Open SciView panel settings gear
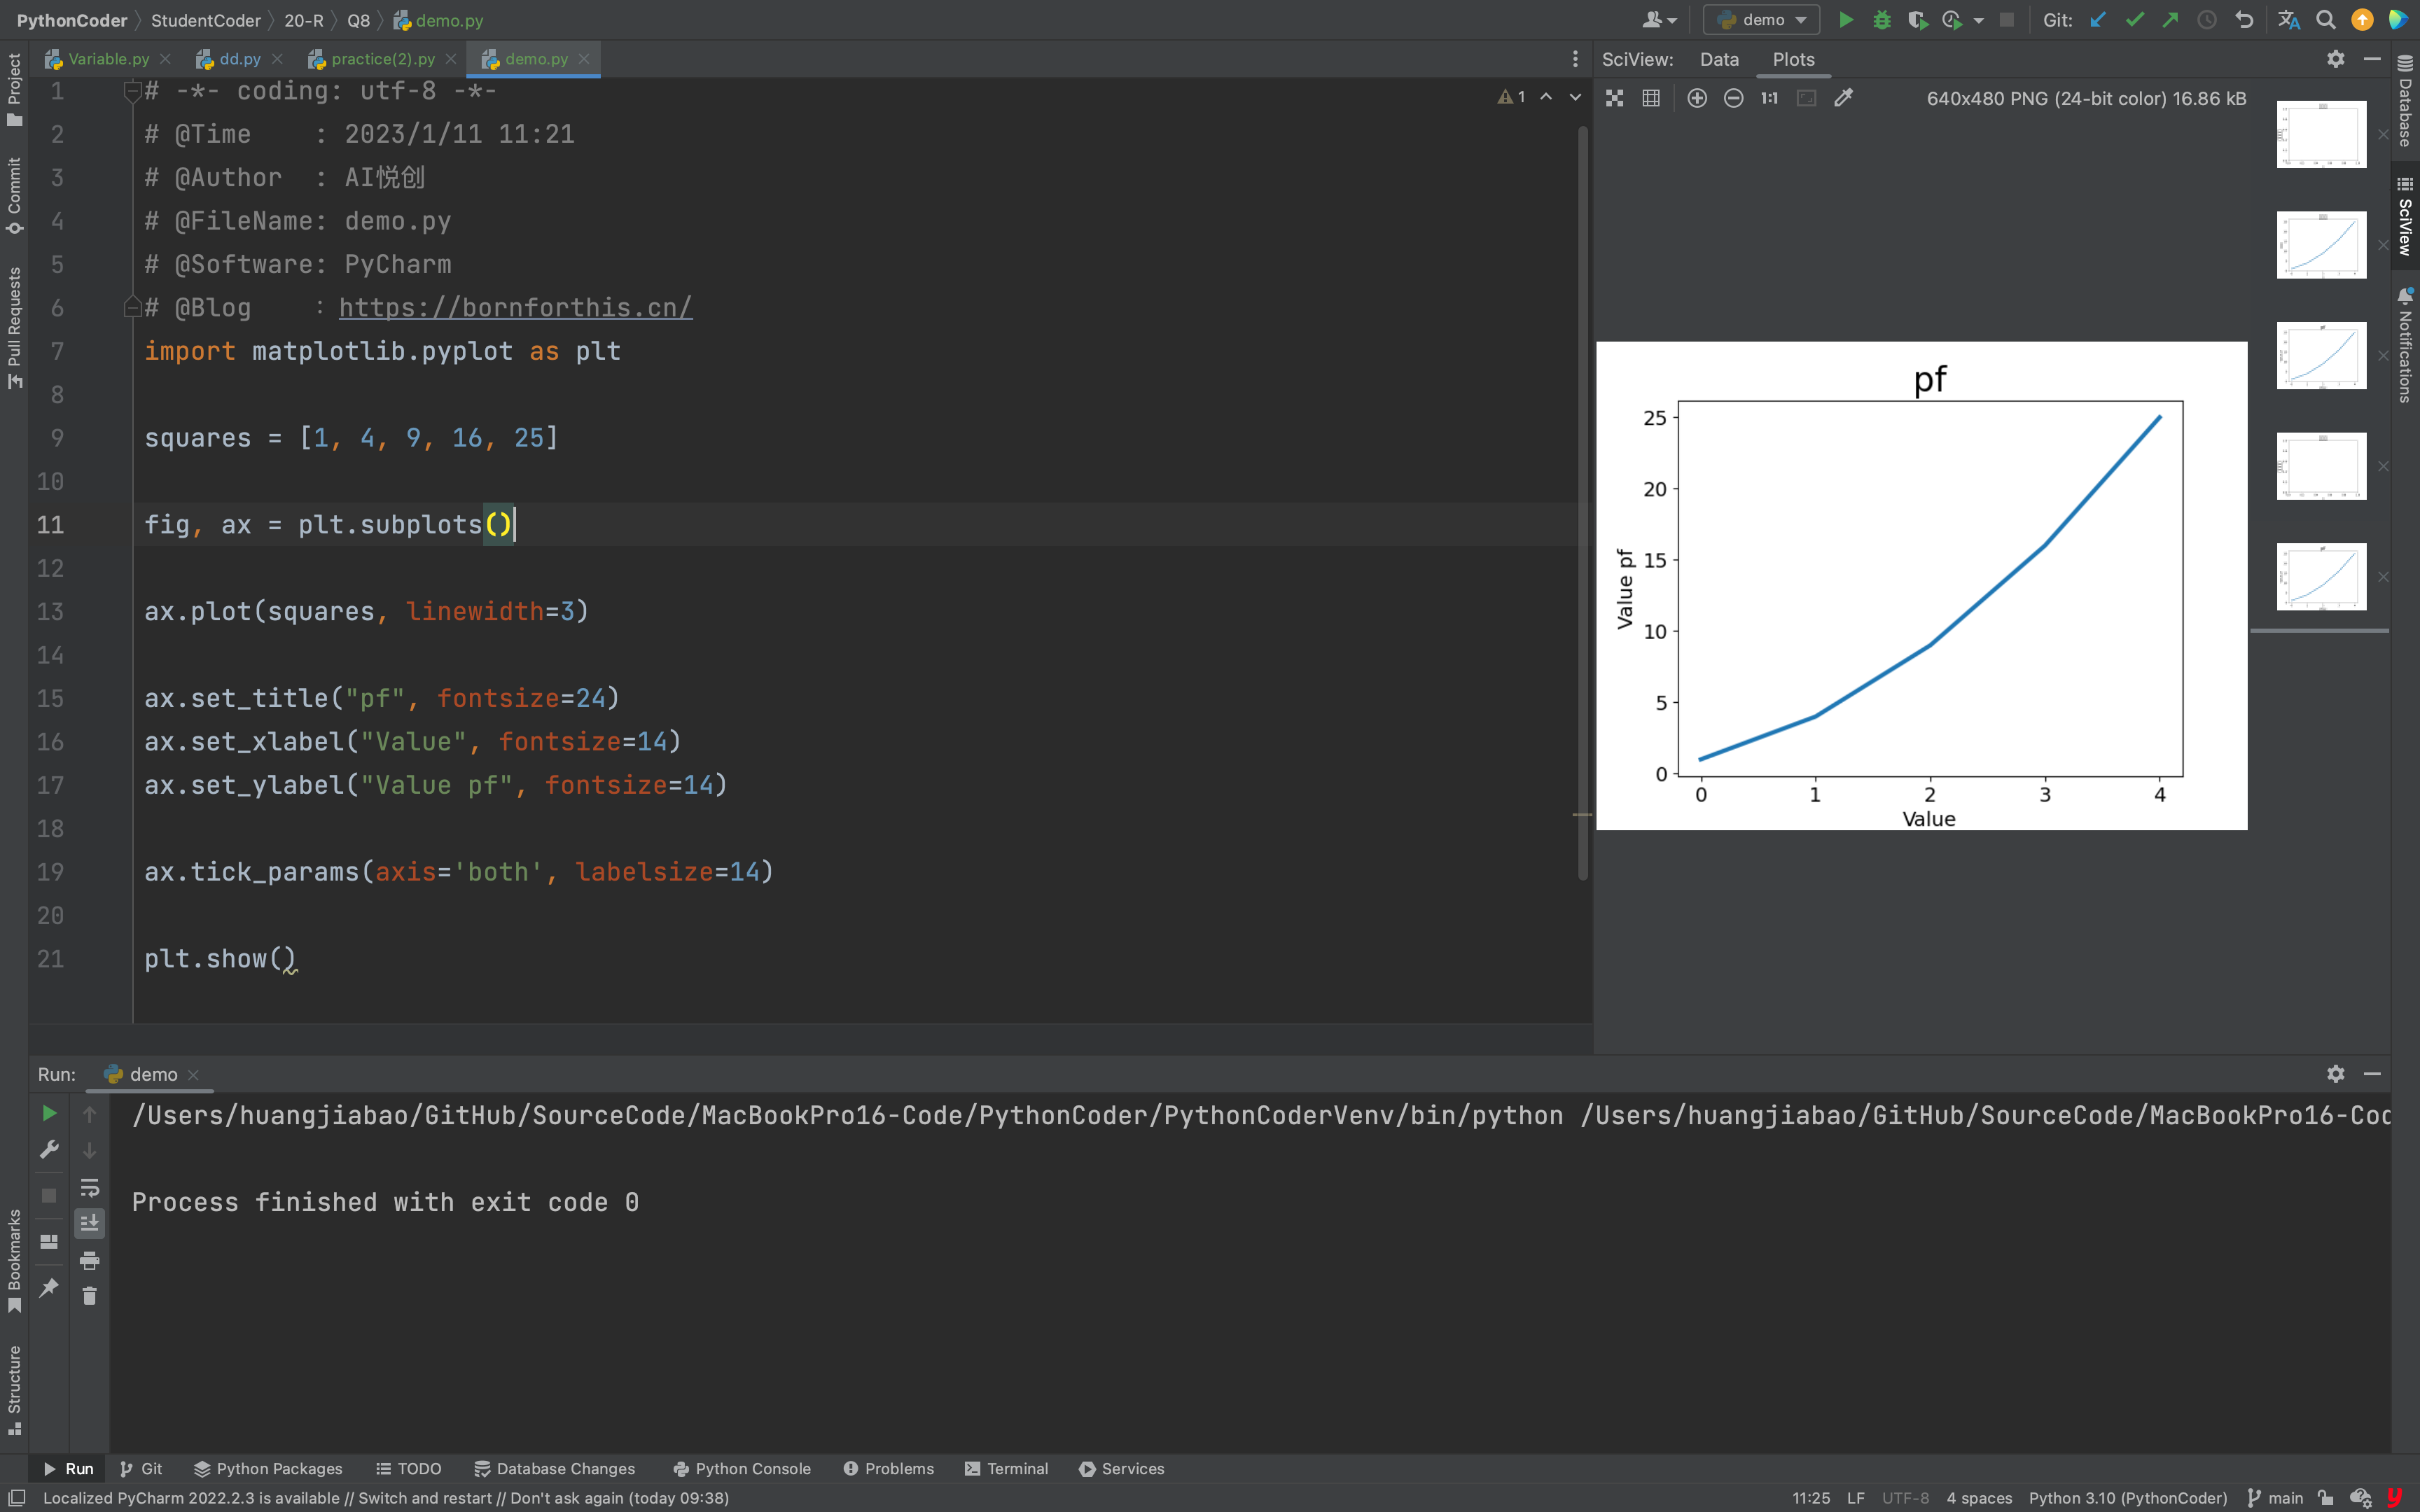 (x=2335, y=59)
